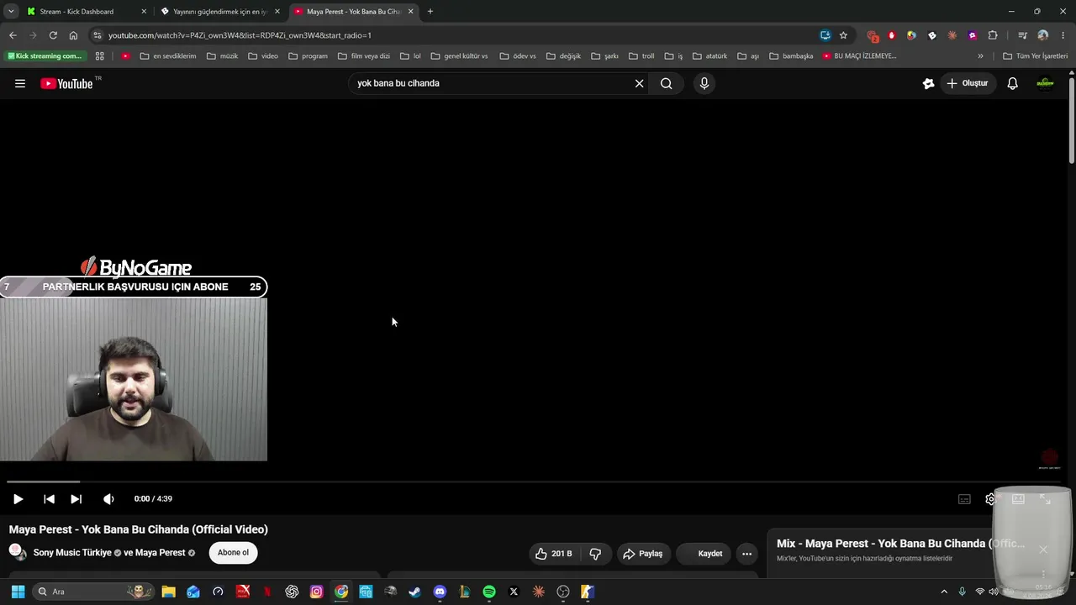
Task: Go back in browser history
Action: [13, 35]
